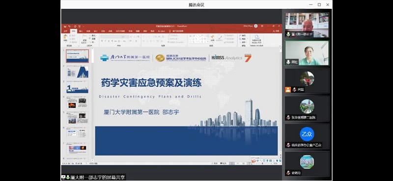Toggle Bold formatting in the font group

point(102,41)
